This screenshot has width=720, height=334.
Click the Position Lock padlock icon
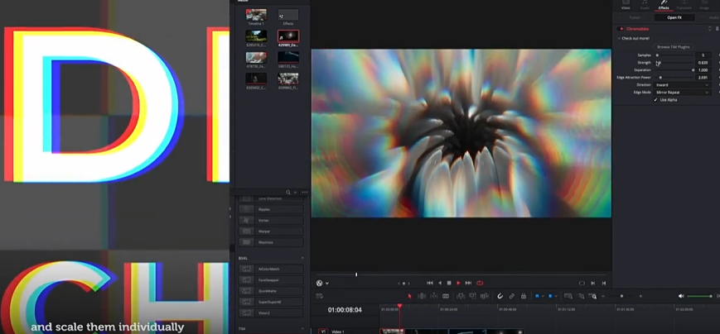coord(523,296)
